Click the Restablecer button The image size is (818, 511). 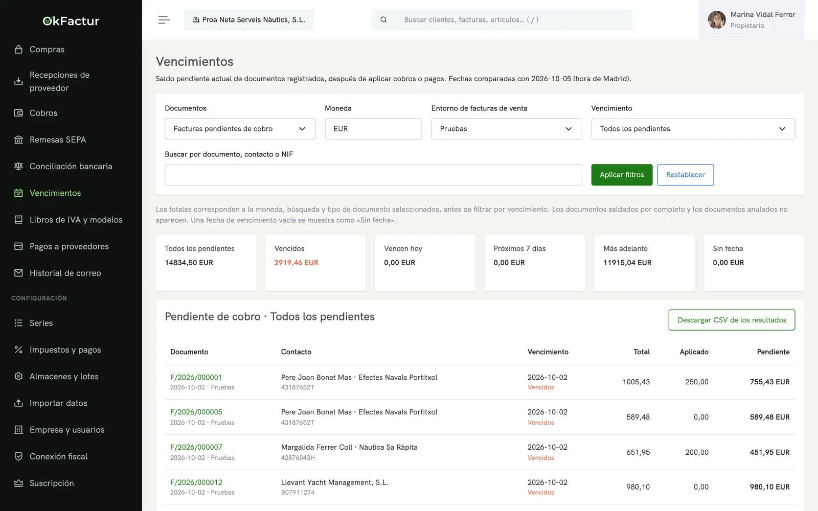(x=685, y=175)
